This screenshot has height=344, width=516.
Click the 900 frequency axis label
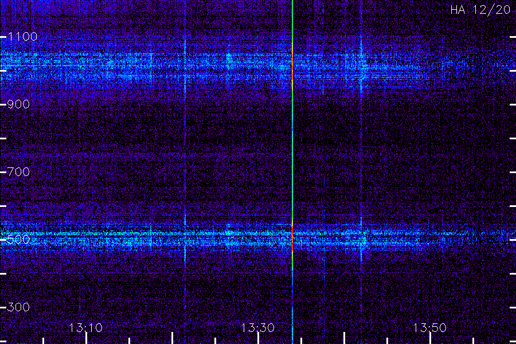(18, 104)
